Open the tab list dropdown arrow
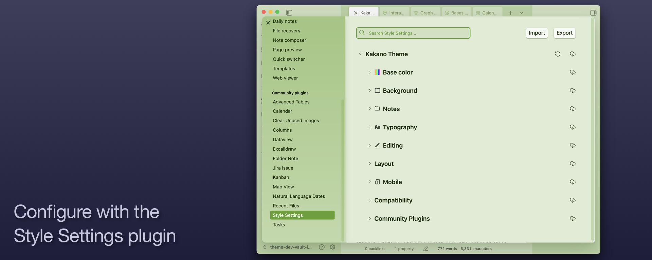Viewport: 652px width, 260px height. pos(521,13)
